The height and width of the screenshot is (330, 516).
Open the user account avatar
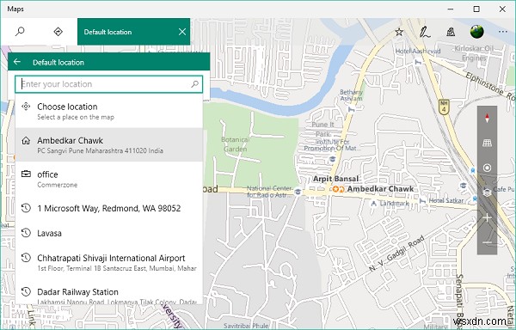(476, 32)
